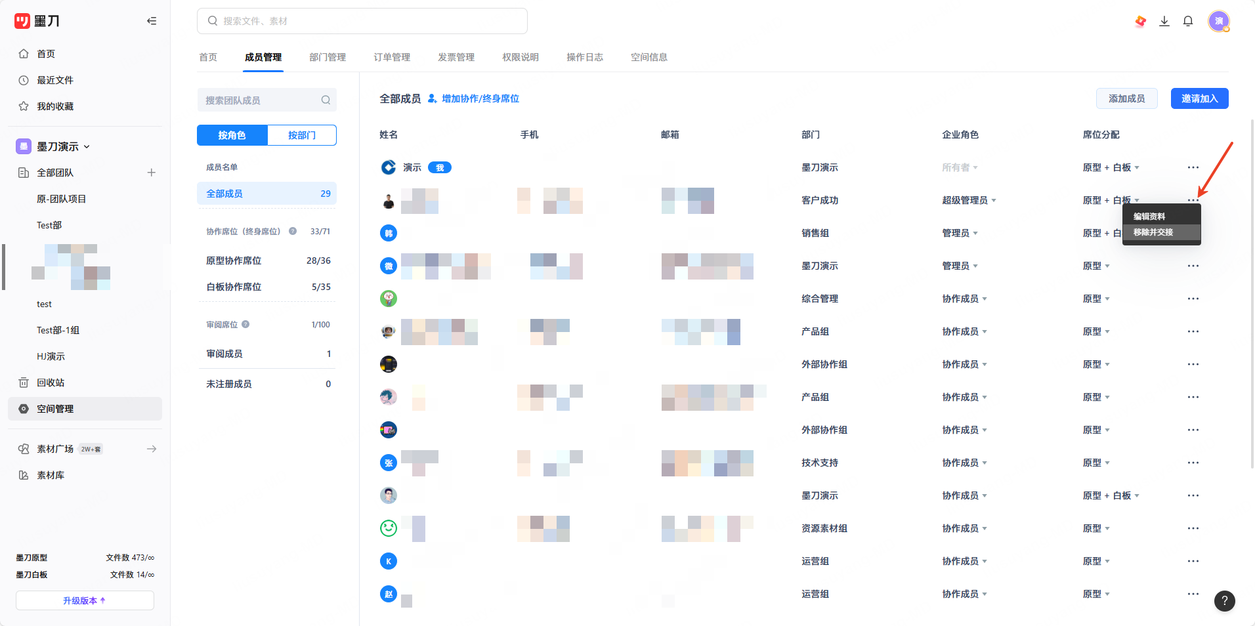Image resolution: width=1255 pixels, height=626 pixels.
Task: Open the notifications bell
Action: coord(1188,21)
